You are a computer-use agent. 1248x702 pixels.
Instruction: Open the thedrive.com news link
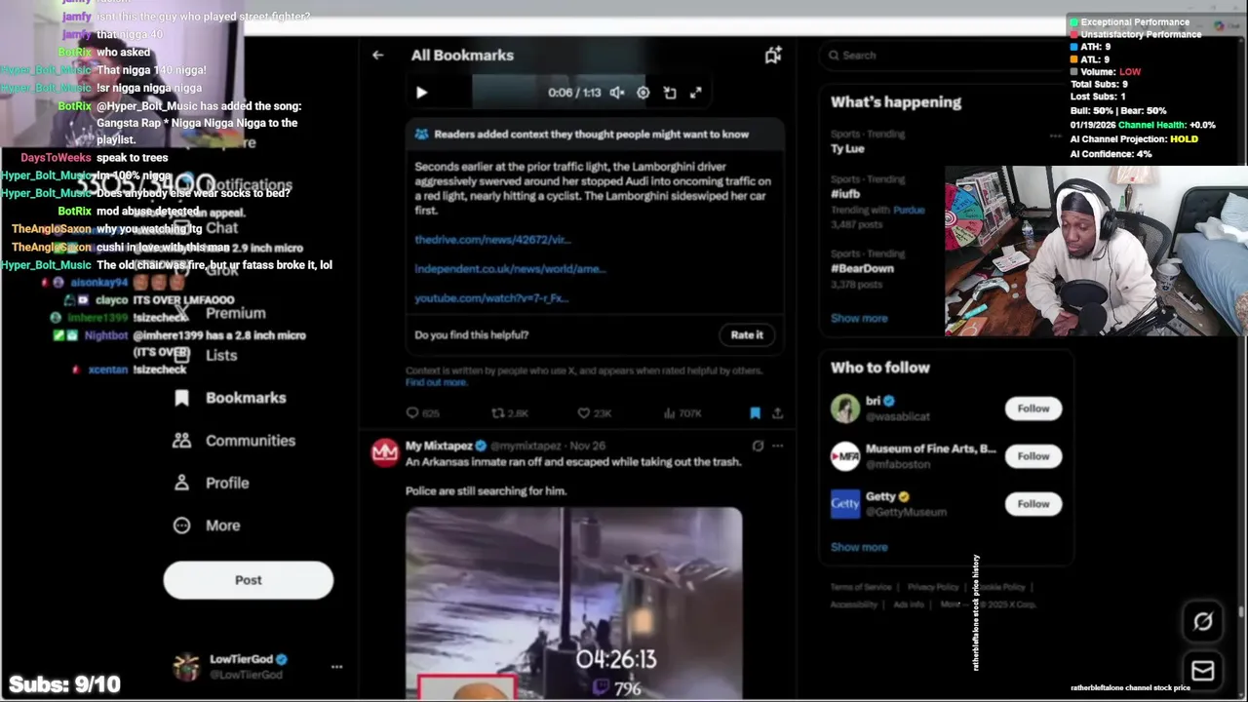492,239
